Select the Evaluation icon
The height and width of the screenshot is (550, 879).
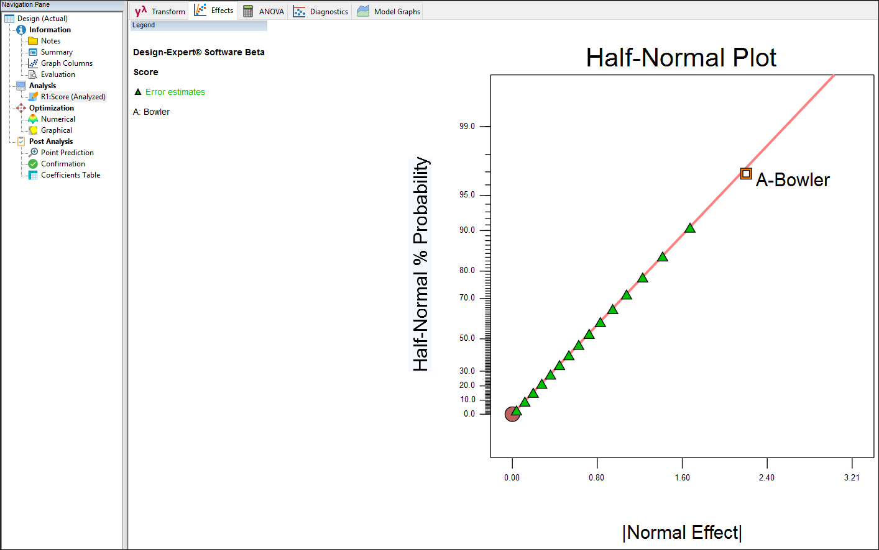click(x=32, y=74)
